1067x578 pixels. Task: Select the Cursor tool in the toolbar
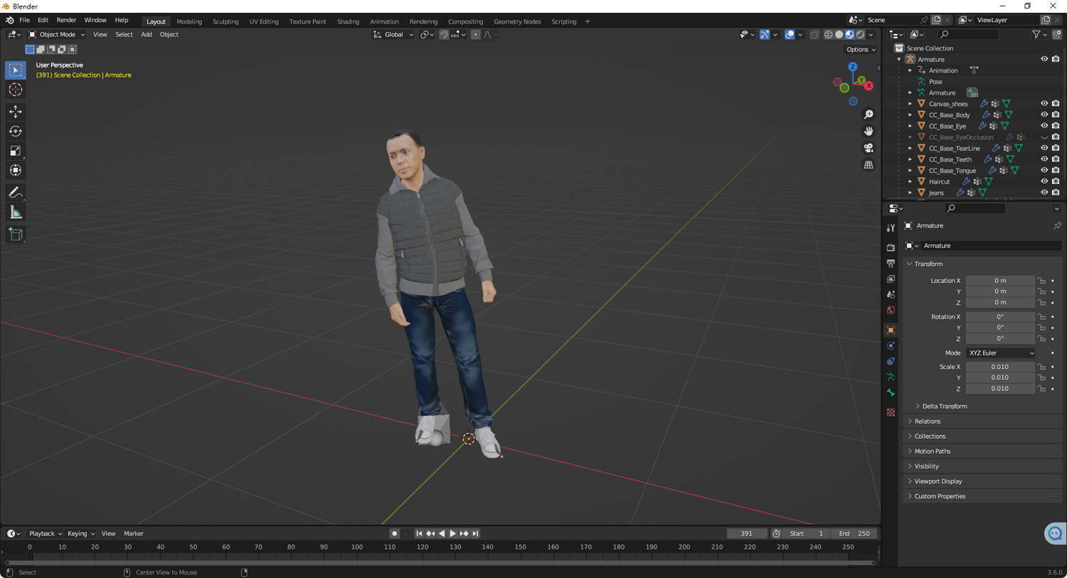(16, 90)
